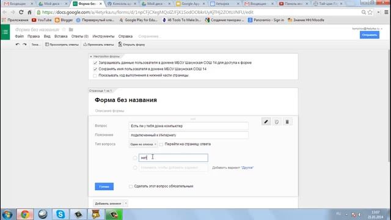391x220 pixels.
Task: Open the Chrome menu icon
Action: [x=386, y=12]
